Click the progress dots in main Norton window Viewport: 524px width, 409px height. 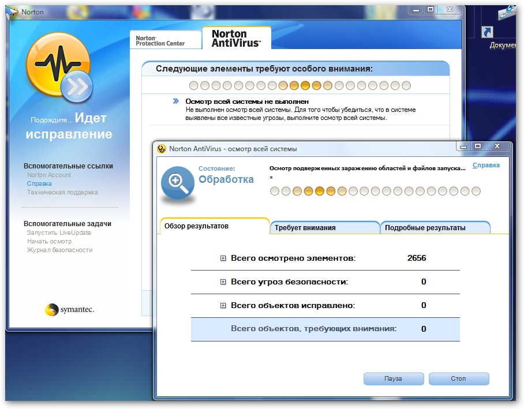(x=300, y=85)
